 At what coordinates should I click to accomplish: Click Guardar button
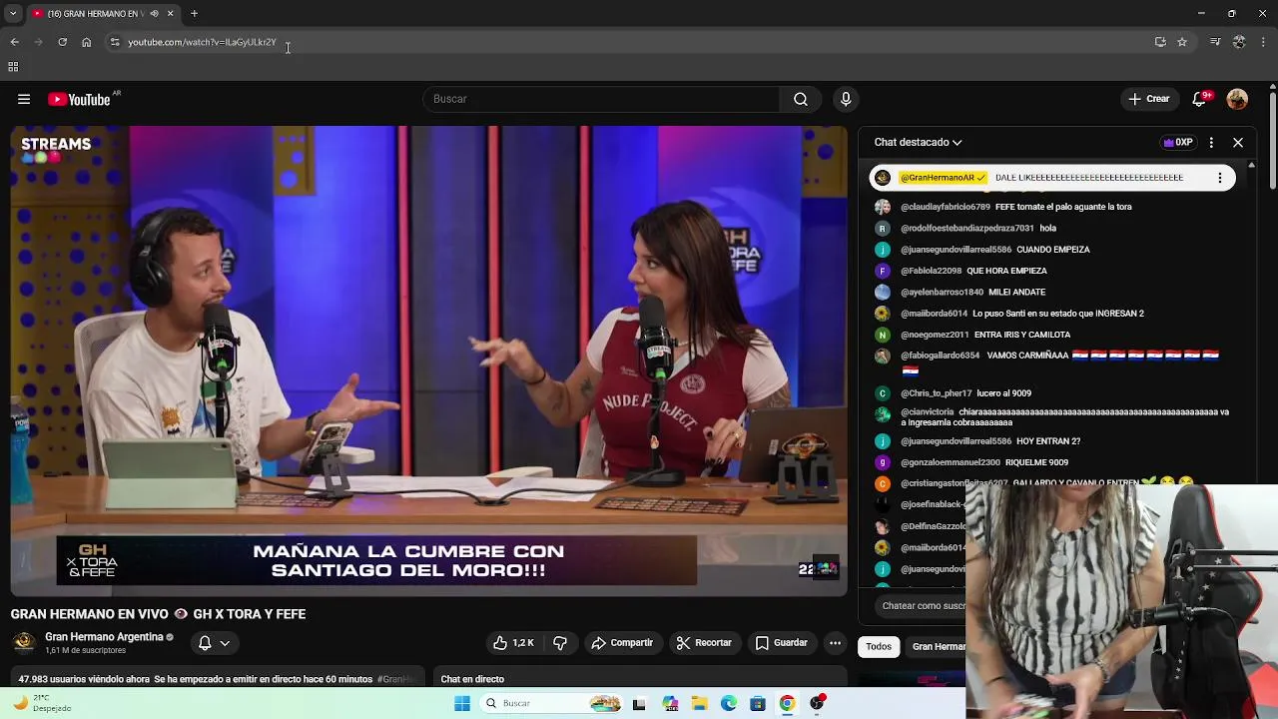point(782,643)
